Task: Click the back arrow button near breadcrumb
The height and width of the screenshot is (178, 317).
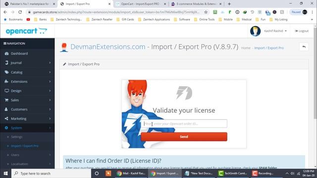Action: pos(304,47)
